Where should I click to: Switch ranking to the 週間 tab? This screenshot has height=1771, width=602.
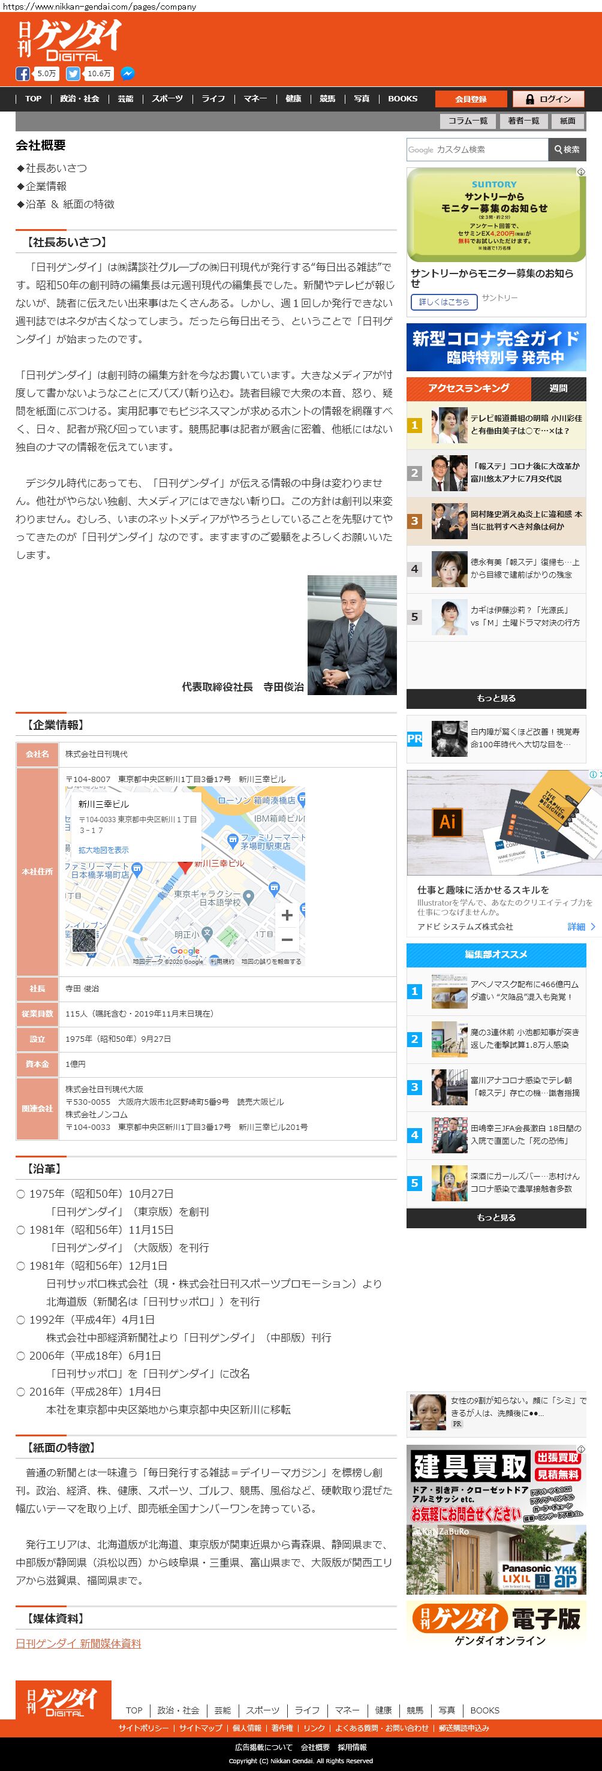[558, 389]
